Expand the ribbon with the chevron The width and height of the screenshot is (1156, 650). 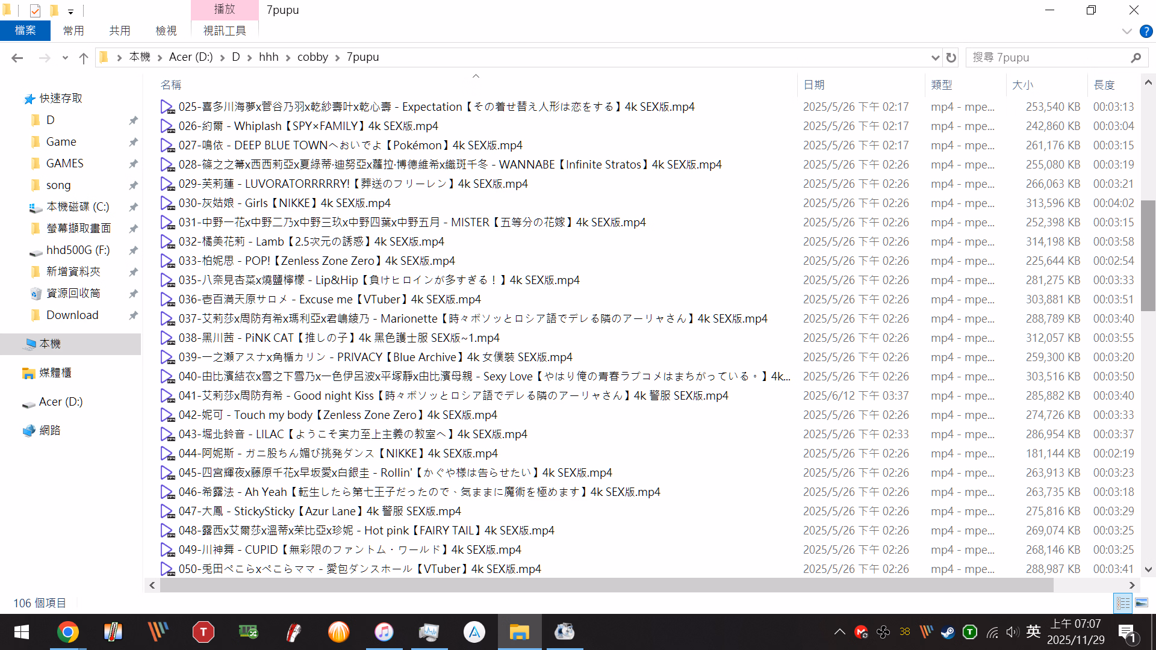pyautogui.click(x=1126, y=31)
